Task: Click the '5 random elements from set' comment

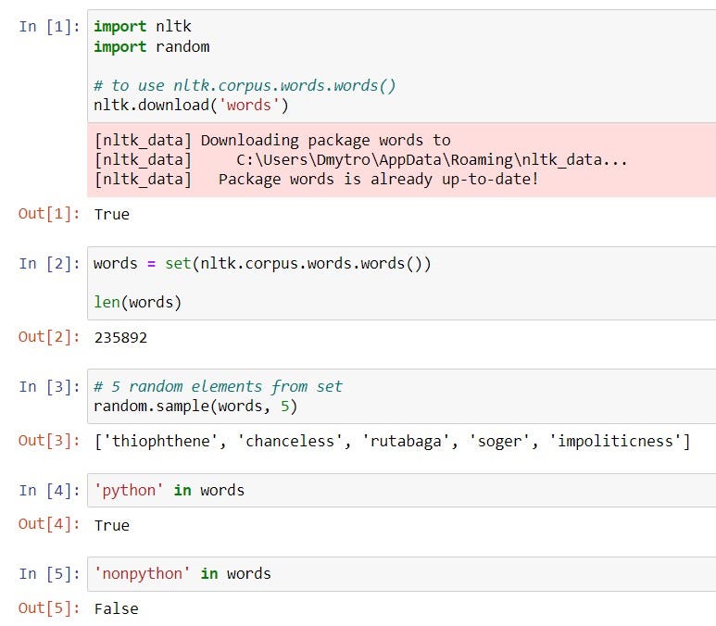Action: 218,387
